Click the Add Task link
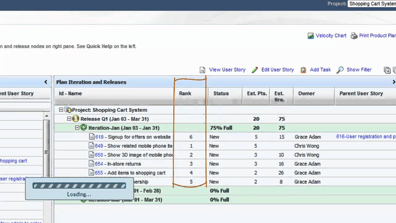Screen dimensions: 396x223 pyautogui.click(x=320, y=70)
